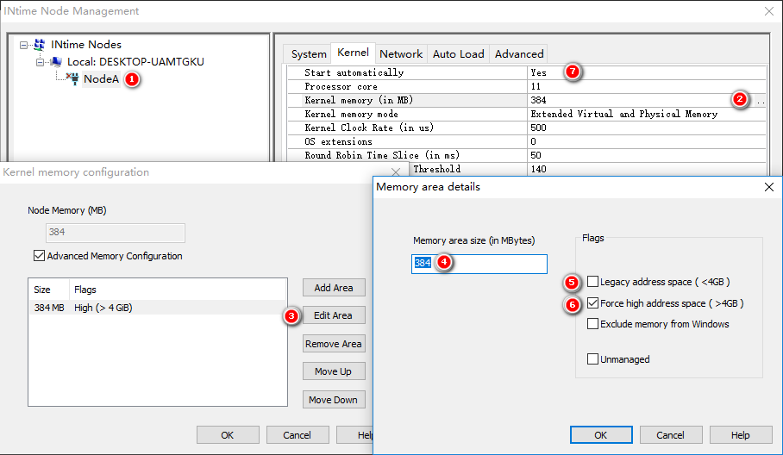Select the Processor core row
Image resolution: width=783 pixels, height=455 pixels.
point(527,86)
